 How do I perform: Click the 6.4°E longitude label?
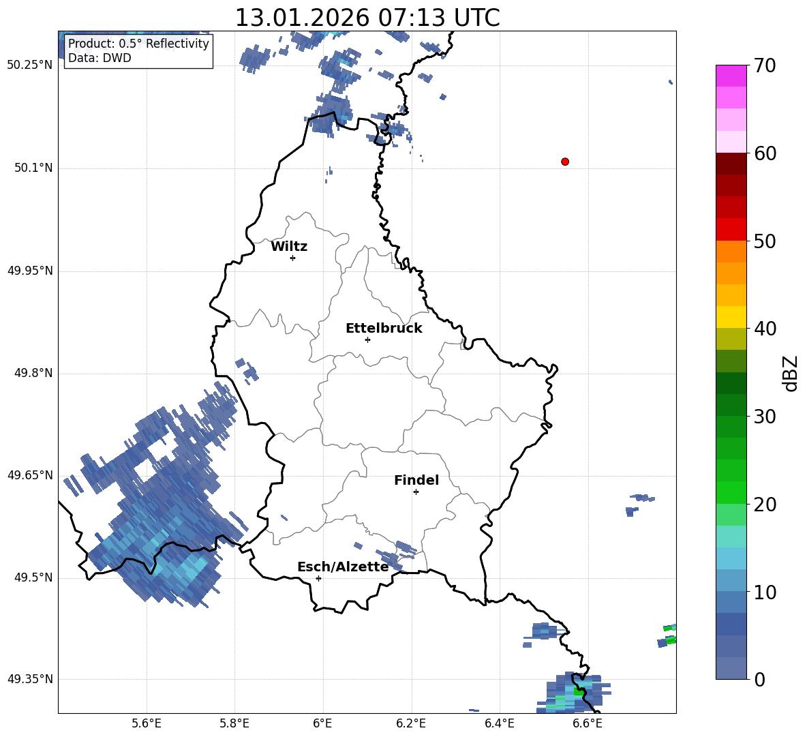[499, 723]
